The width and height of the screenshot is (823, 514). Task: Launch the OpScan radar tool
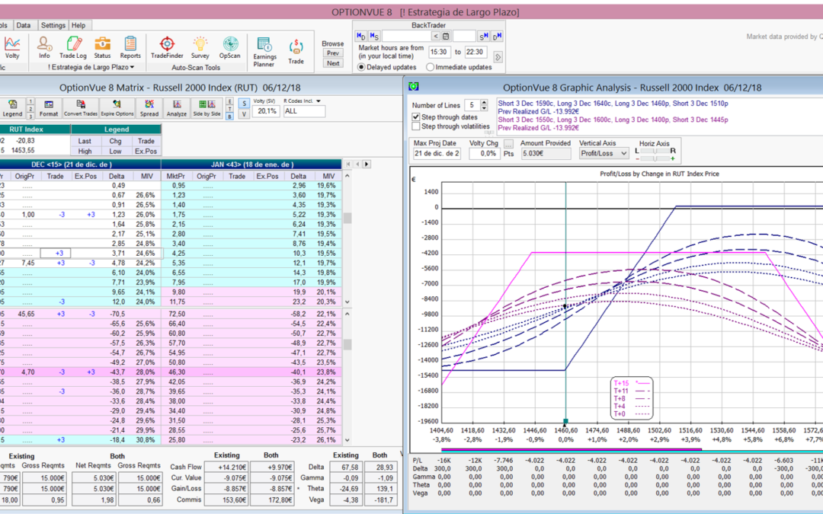pyautogui.click(x=230, y=47)
